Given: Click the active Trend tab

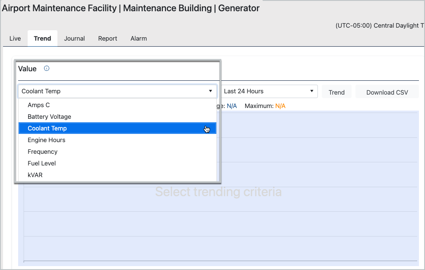Looking at the screenshot, I should click(x=42, y=38).
